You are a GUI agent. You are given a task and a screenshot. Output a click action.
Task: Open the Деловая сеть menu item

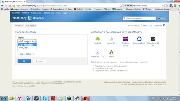coord(49,13)
